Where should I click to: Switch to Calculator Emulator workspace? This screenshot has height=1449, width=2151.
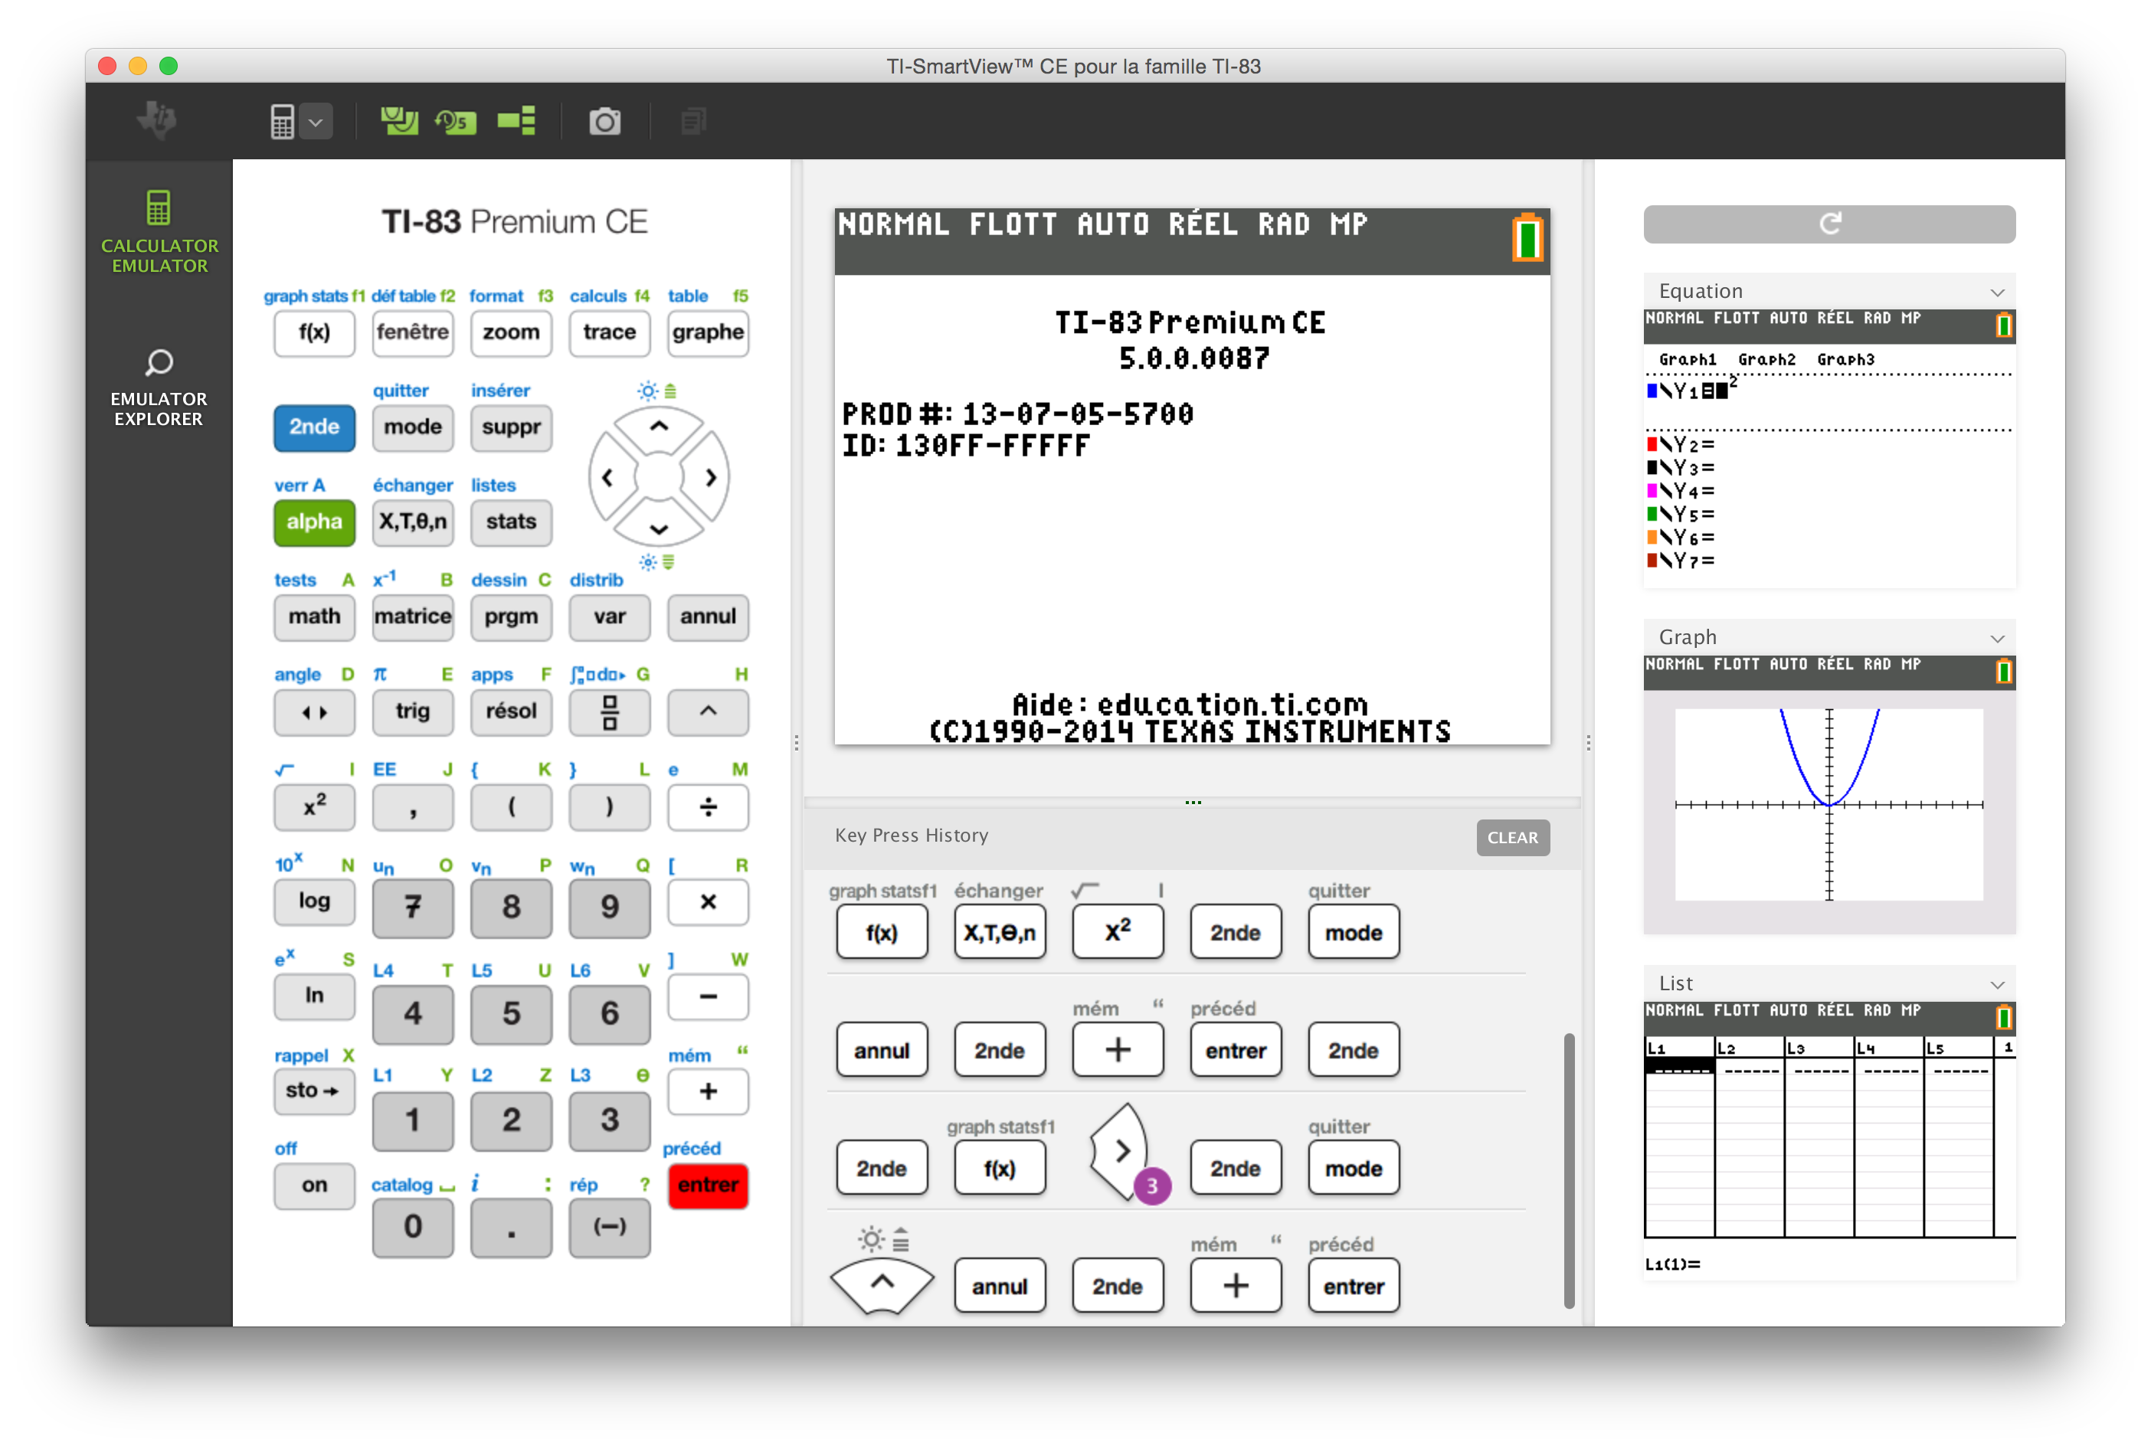[x=159, y=232]
